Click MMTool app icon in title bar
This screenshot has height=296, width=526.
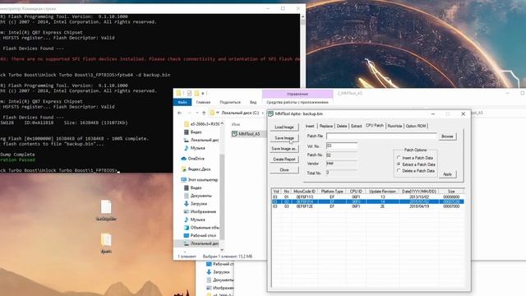[270, 113]
